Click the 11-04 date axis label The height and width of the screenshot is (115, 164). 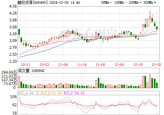point(63,65)
